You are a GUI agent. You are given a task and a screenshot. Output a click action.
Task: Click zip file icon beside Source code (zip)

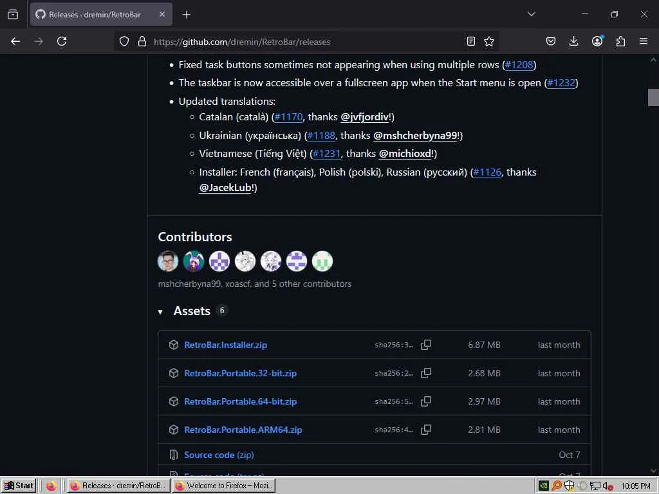(x=174, y=455)
